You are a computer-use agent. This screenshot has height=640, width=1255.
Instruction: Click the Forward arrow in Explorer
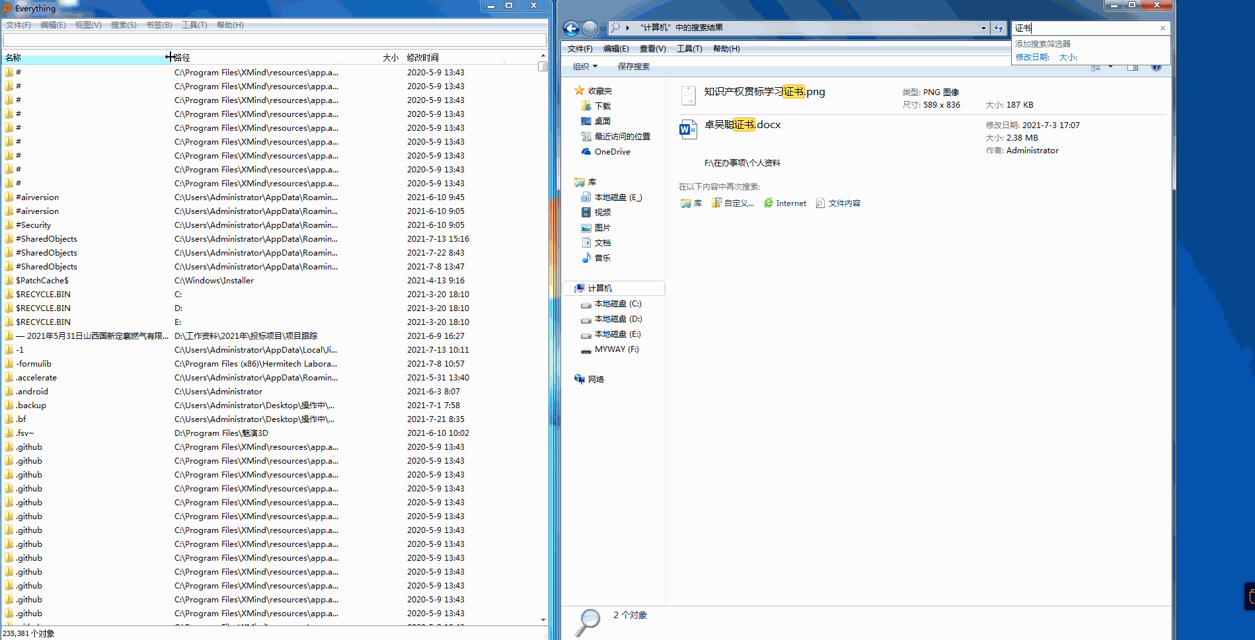(590, 28)
